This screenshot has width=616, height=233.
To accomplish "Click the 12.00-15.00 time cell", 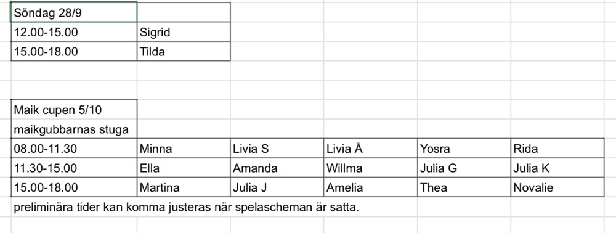I will [74, 32].
